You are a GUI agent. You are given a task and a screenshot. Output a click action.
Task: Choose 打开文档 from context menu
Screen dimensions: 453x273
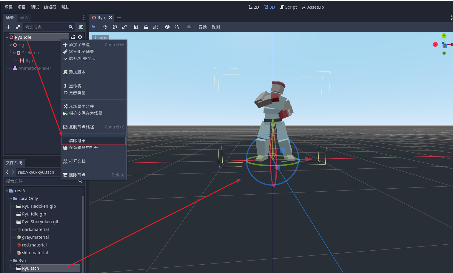(x=94, y=161)
